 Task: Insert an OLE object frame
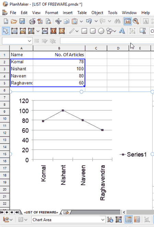click(x=45, y=31)
